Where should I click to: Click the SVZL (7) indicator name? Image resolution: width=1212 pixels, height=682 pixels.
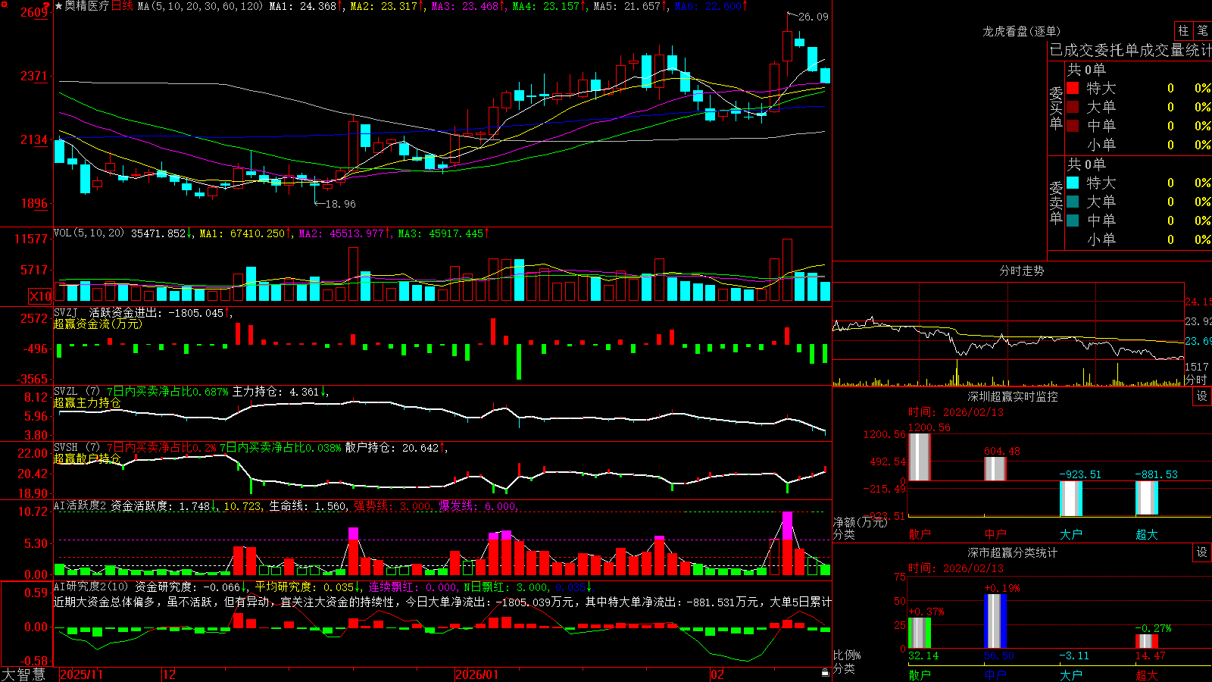[x=77, y=392]
